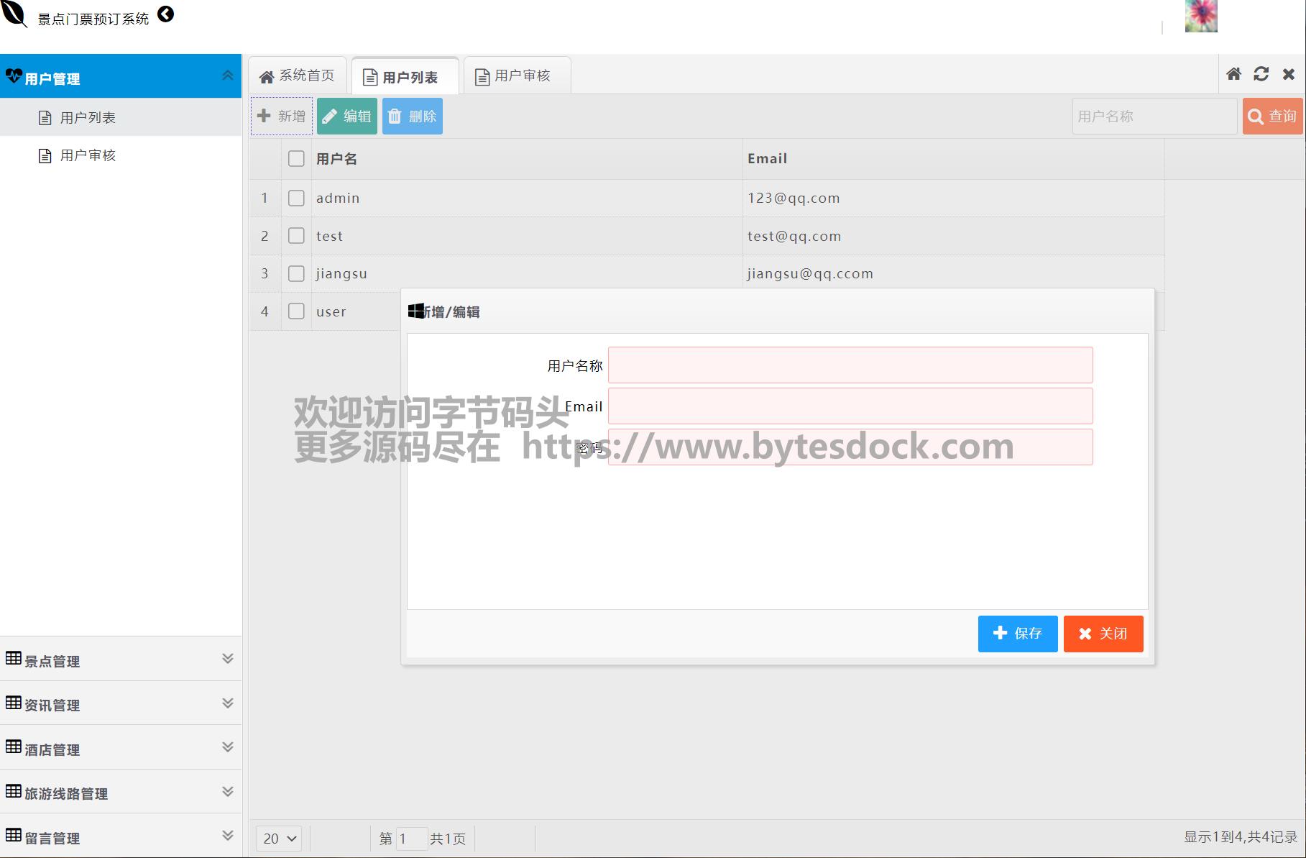Click the 删除 trash button
Viewport: 1306px width, 858px height.
pyautogui.click(x=412, y=117)
